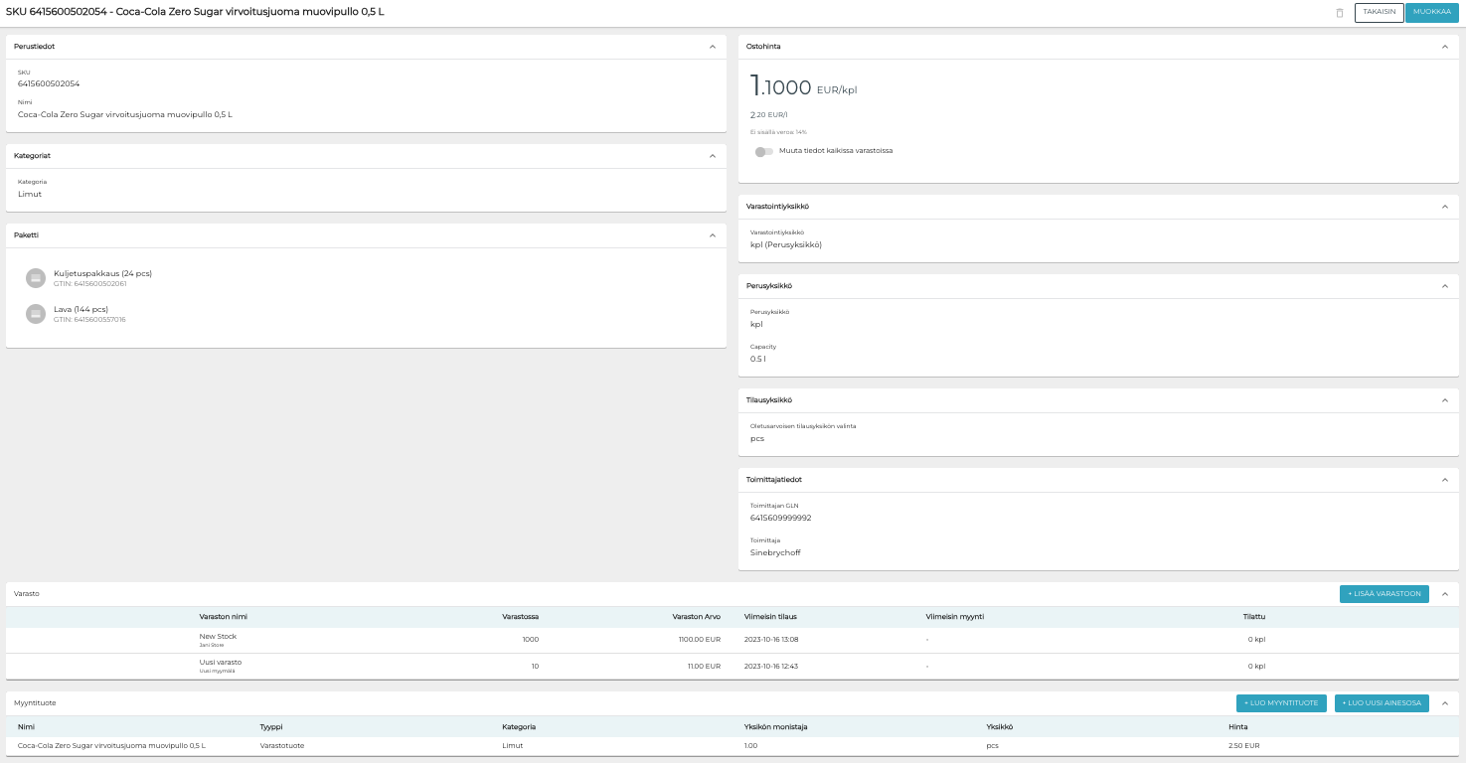Collapse the Varasto table section
Viewport: 1466px width, 763px height.
pos(1444,594)
